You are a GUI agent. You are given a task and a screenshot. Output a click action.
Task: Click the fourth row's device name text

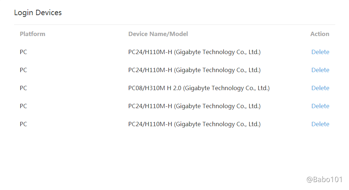coord(194,106)
